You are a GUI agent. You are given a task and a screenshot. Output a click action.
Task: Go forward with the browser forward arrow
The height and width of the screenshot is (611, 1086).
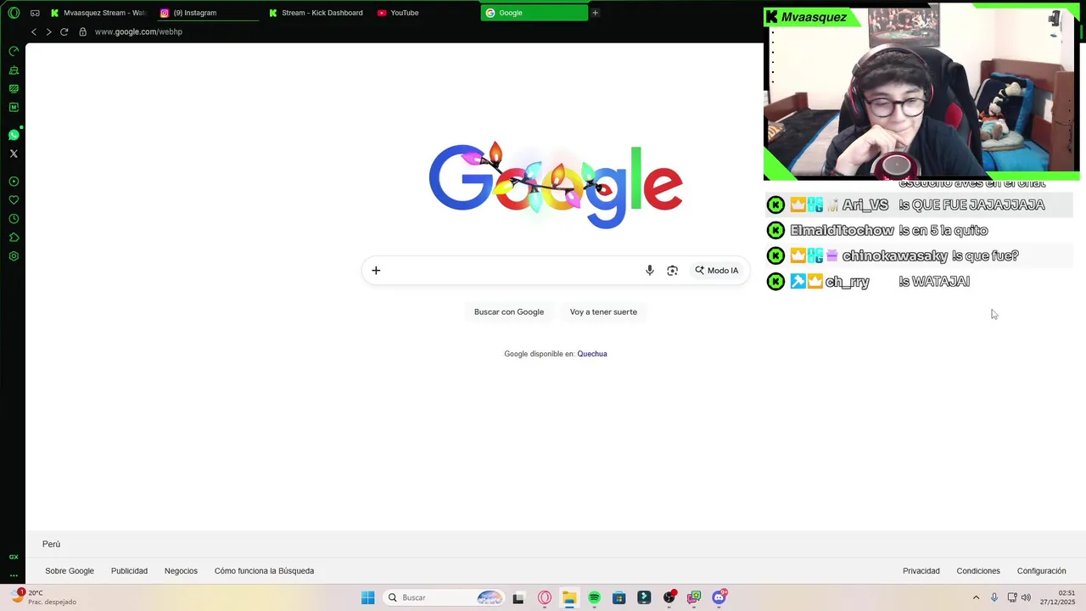coord(48,31)
